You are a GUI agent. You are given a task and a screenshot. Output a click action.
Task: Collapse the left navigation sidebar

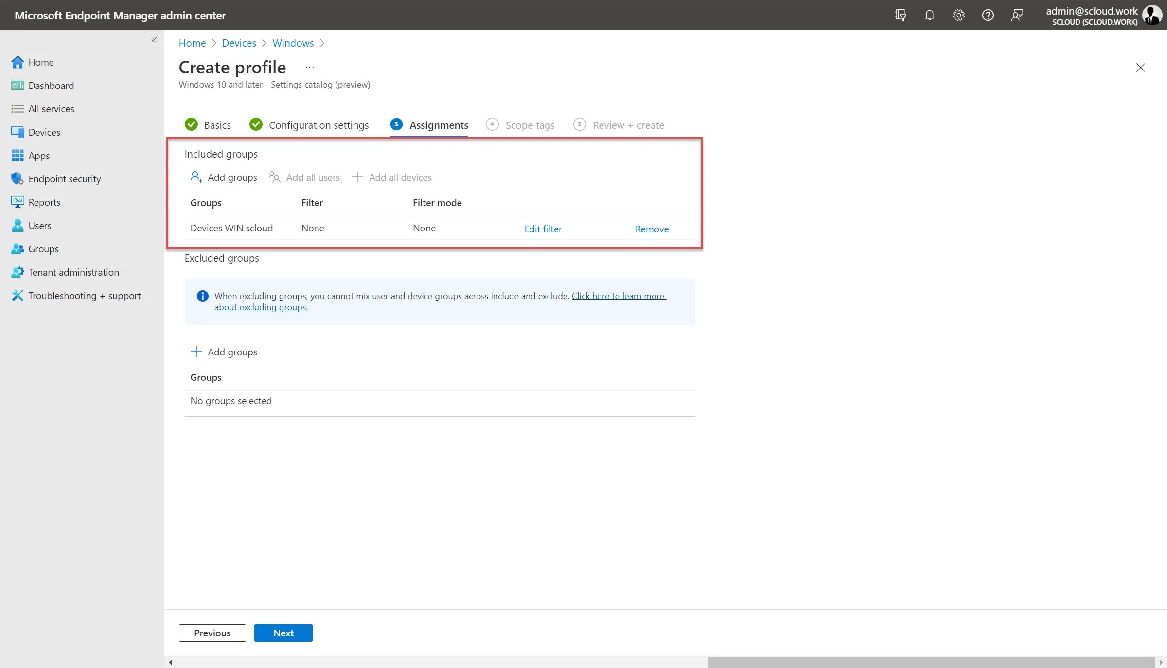(x=154, y=40)
